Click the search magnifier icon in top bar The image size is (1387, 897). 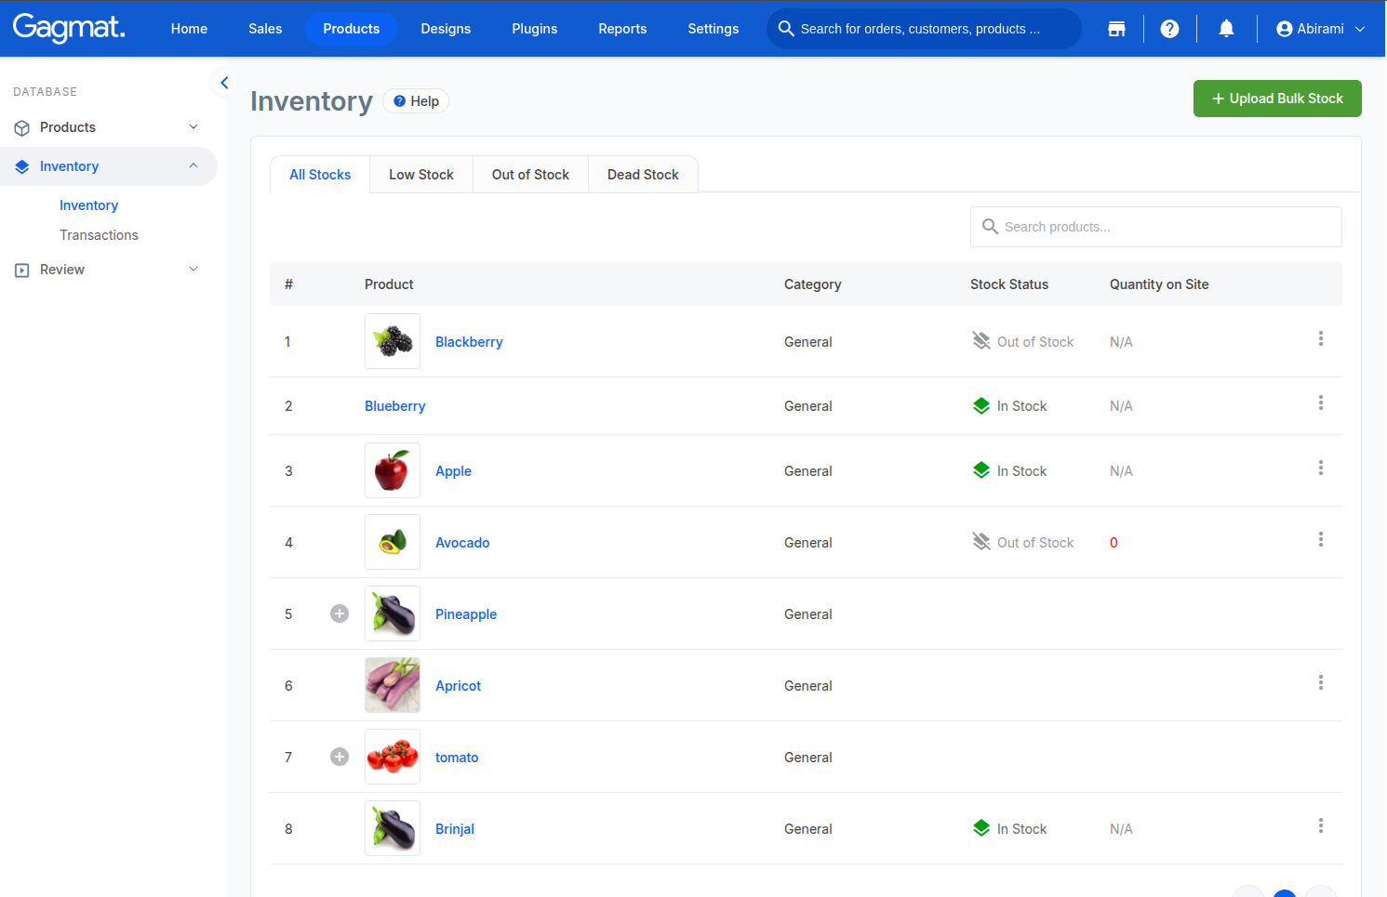[x=786, y=29]
